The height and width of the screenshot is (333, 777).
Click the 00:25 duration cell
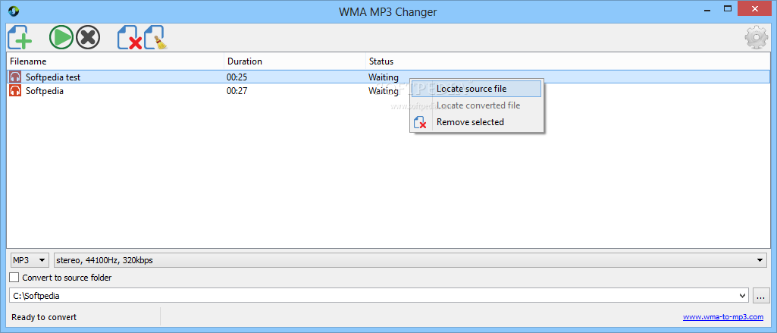(237, 77)
